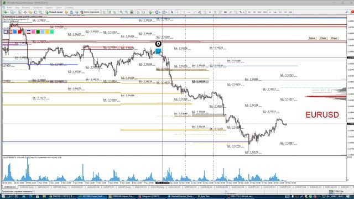354x199 pixels.
Task: Zoom out on the chart
Action: [127, 12]
